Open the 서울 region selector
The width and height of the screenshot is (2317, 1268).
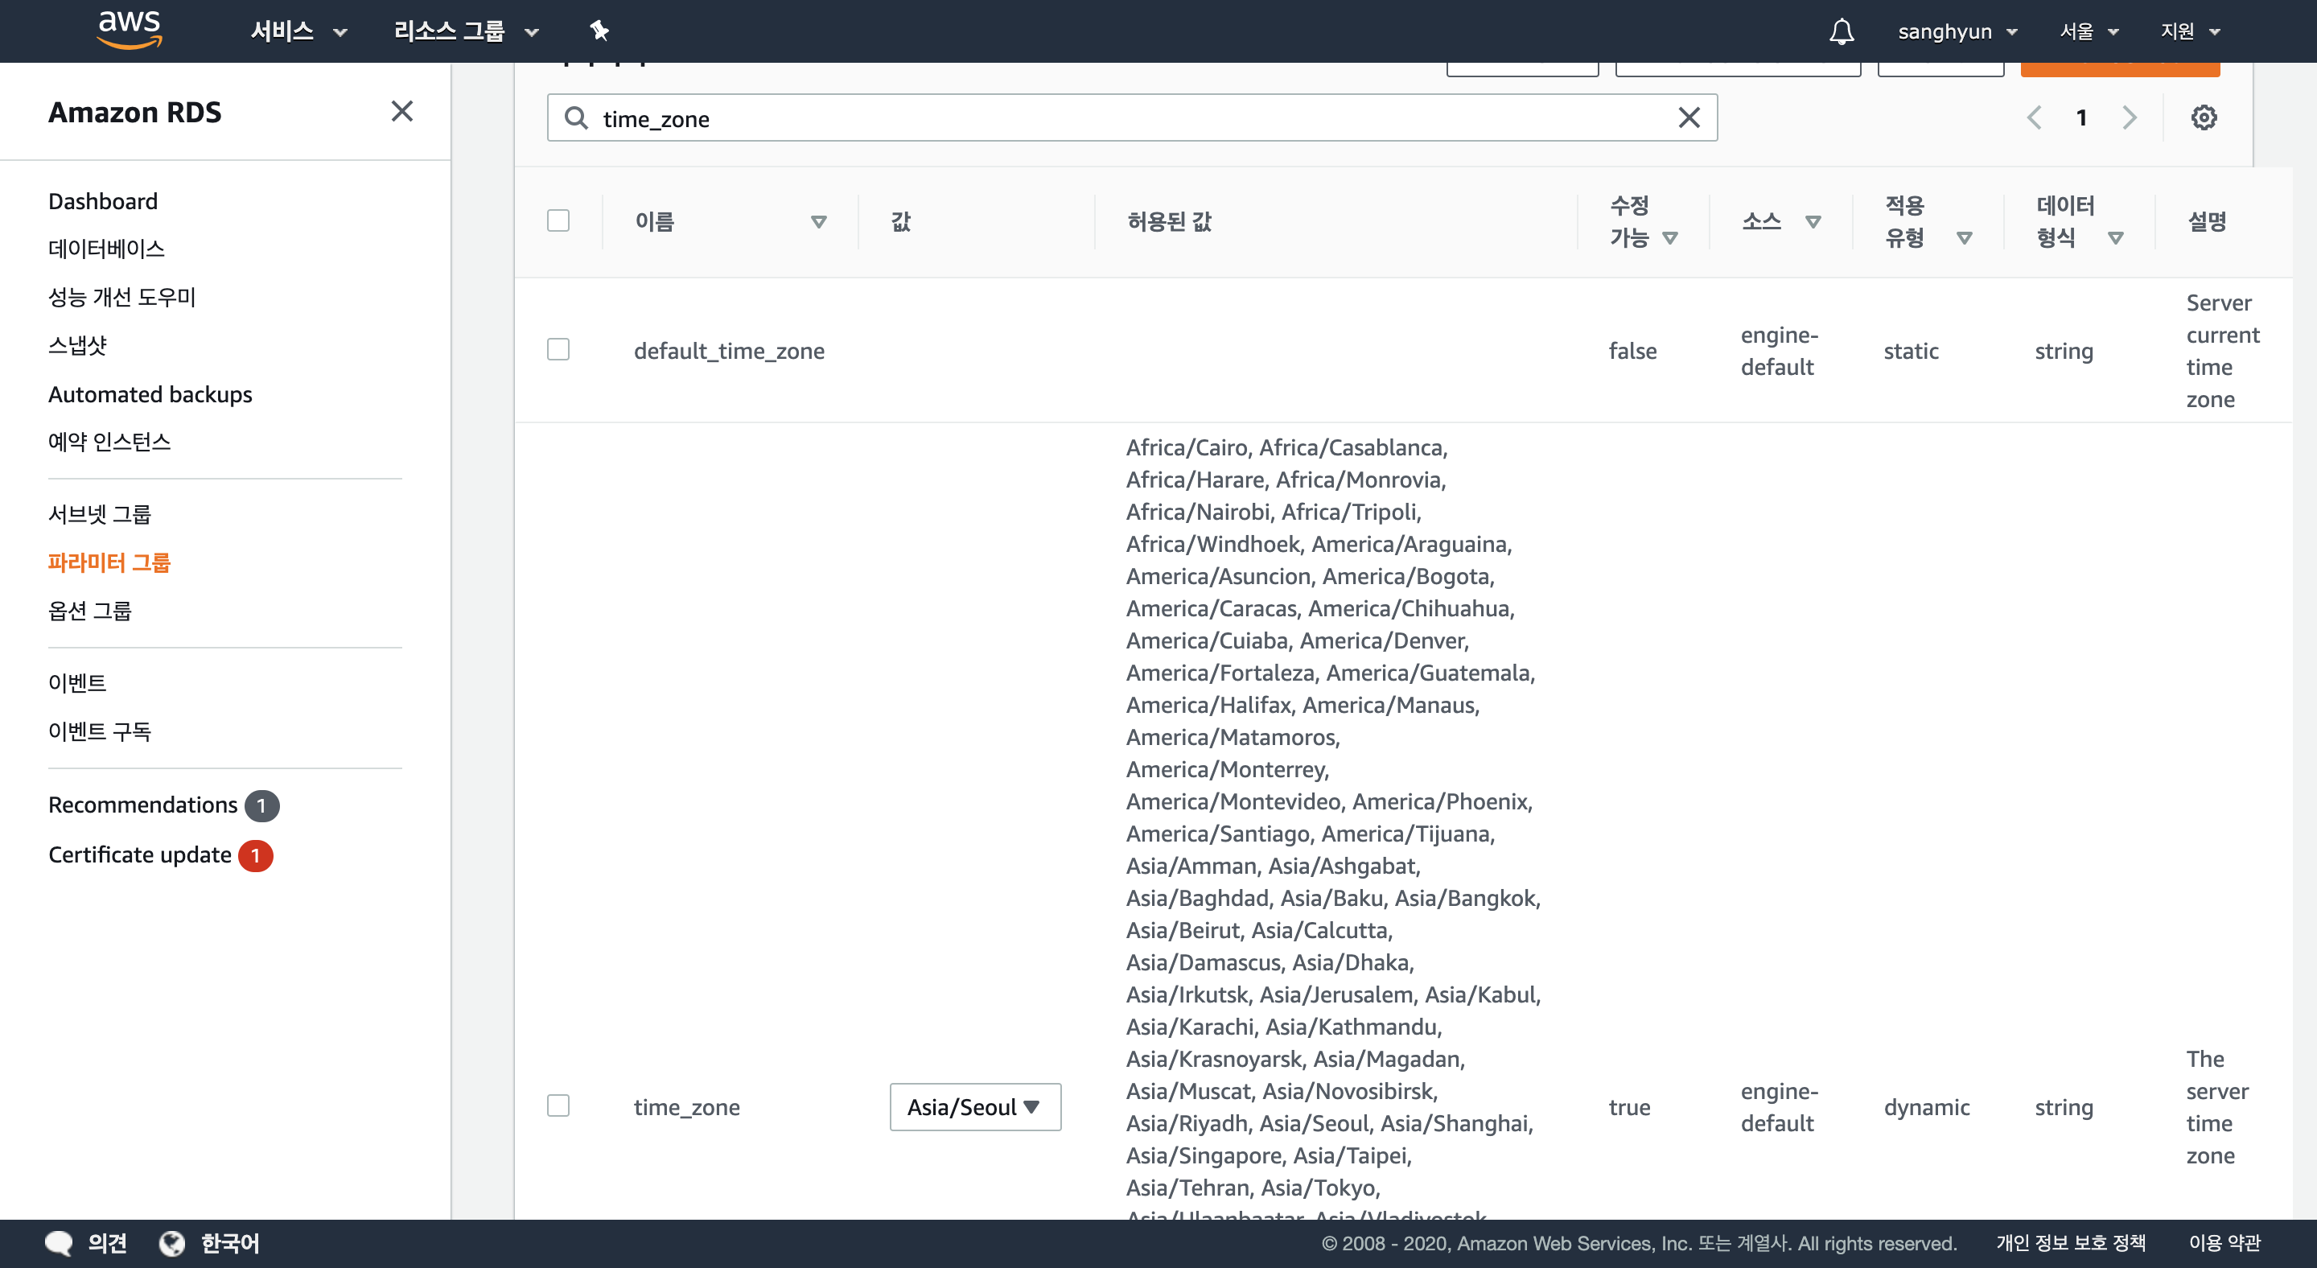click(x=2088, y=31)
